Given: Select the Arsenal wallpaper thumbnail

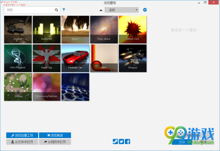Looking at the screenshot, I should tap(18, 30).
